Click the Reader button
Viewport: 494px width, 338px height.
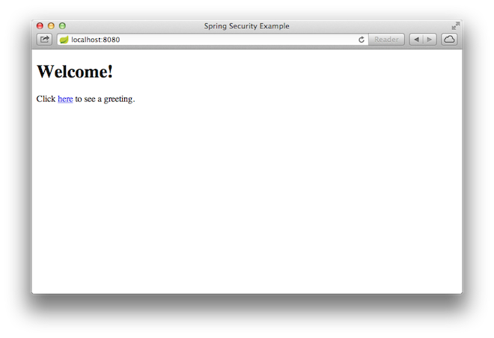pyautogui.click(x=386, y=40)
